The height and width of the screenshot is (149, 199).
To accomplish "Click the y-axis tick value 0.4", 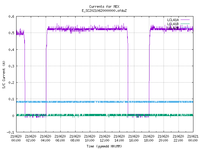I will click(11, 50).
